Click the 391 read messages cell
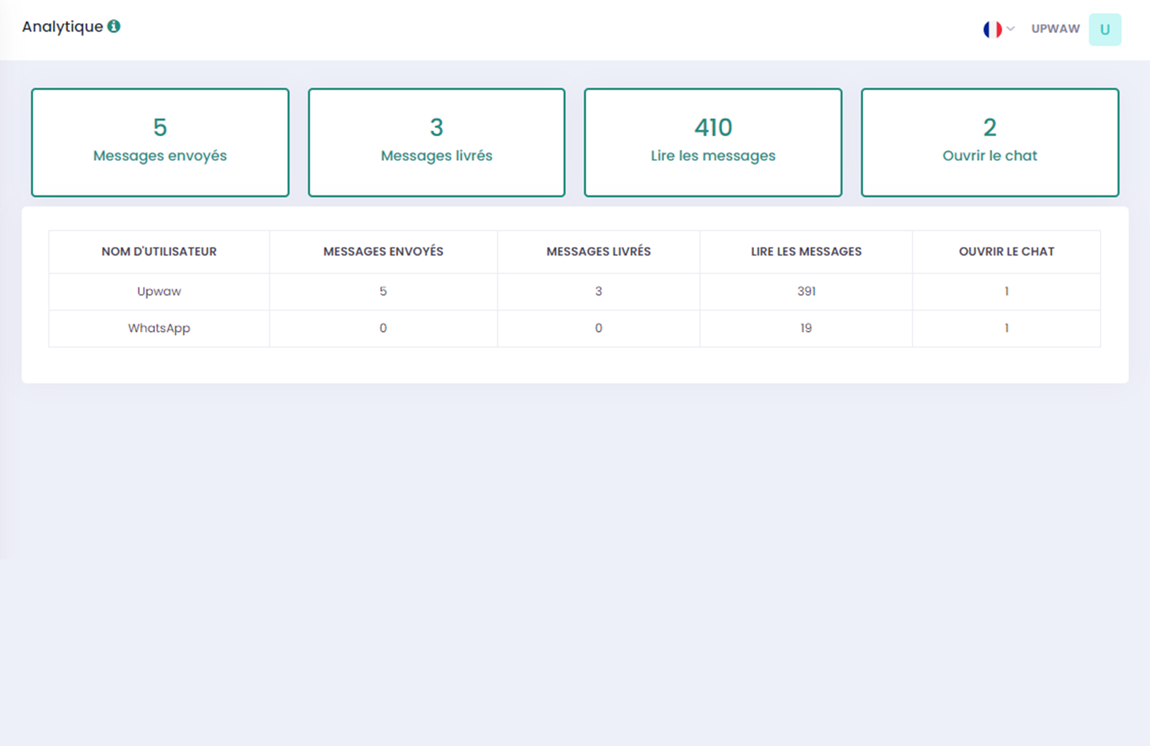The width and height of the screenshot is (1150, 746). pos(806,292)
